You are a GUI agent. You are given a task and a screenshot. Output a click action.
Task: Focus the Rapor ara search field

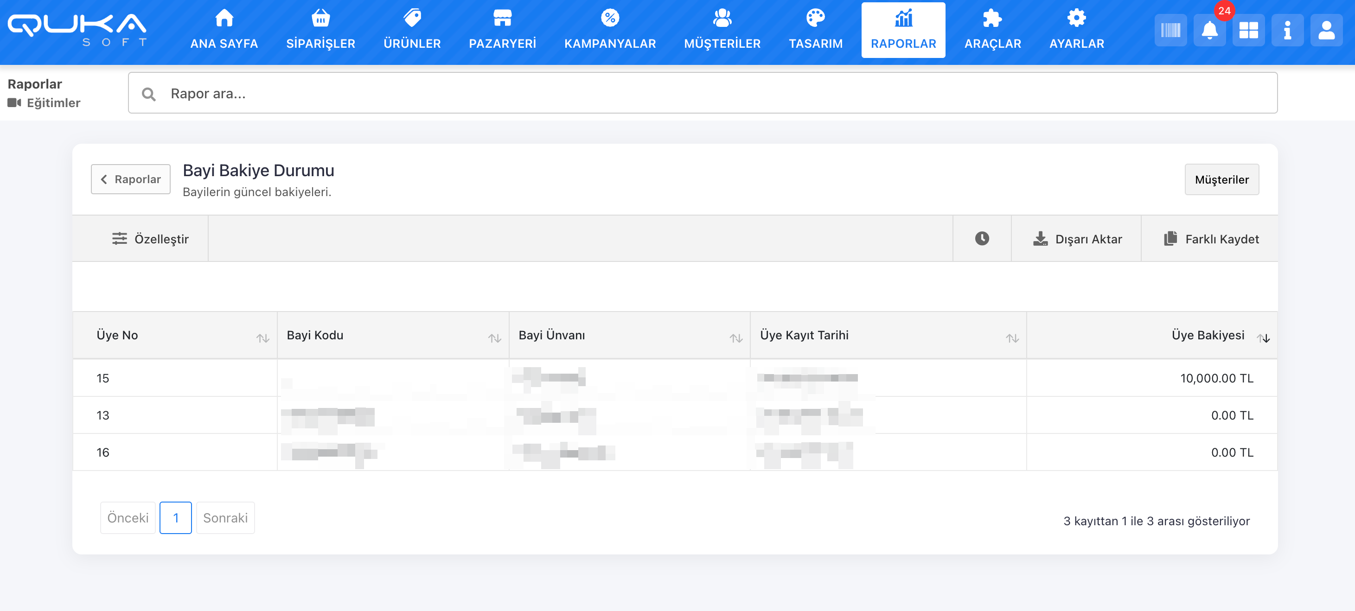pyautogui.click(x=702, y=94)
